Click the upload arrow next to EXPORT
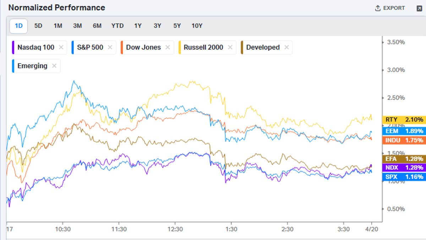Image resolution: width=426 pixels, height=240 pixels. pos(377,7)
